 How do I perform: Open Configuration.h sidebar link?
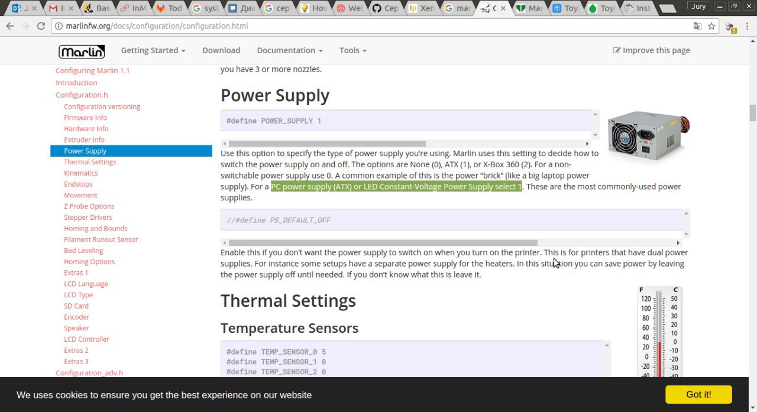(82, 95)
